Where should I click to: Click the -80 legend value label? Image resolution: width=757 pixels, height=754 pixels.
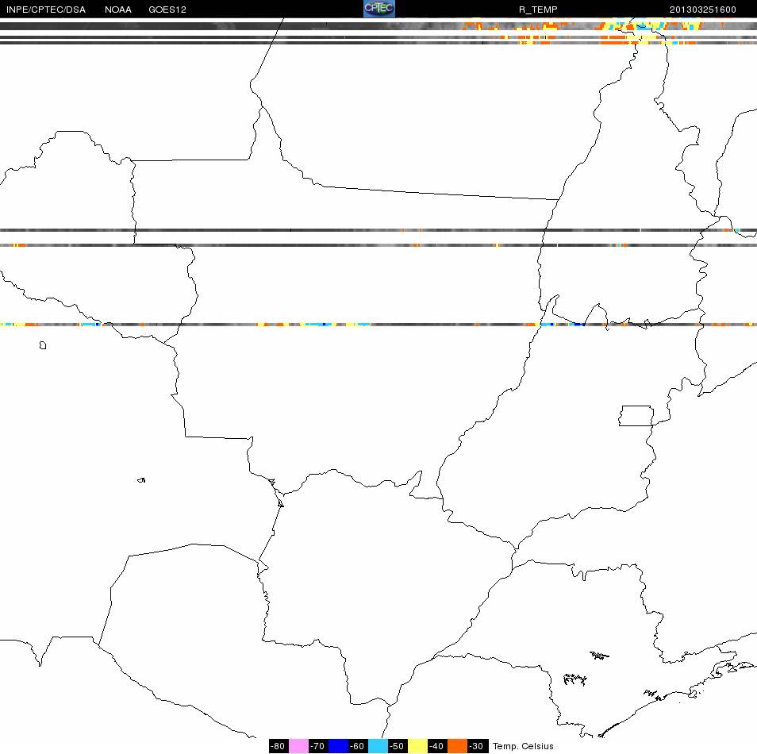pyautogui.click(x=278, y=746)
